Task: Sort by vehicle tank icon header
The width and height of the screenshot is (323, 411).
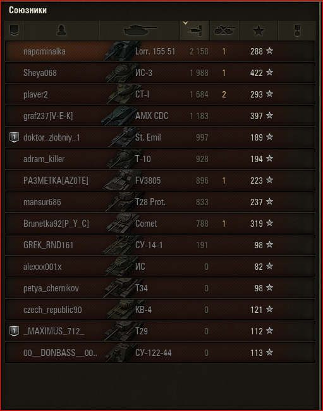Action: coord(140,30)
